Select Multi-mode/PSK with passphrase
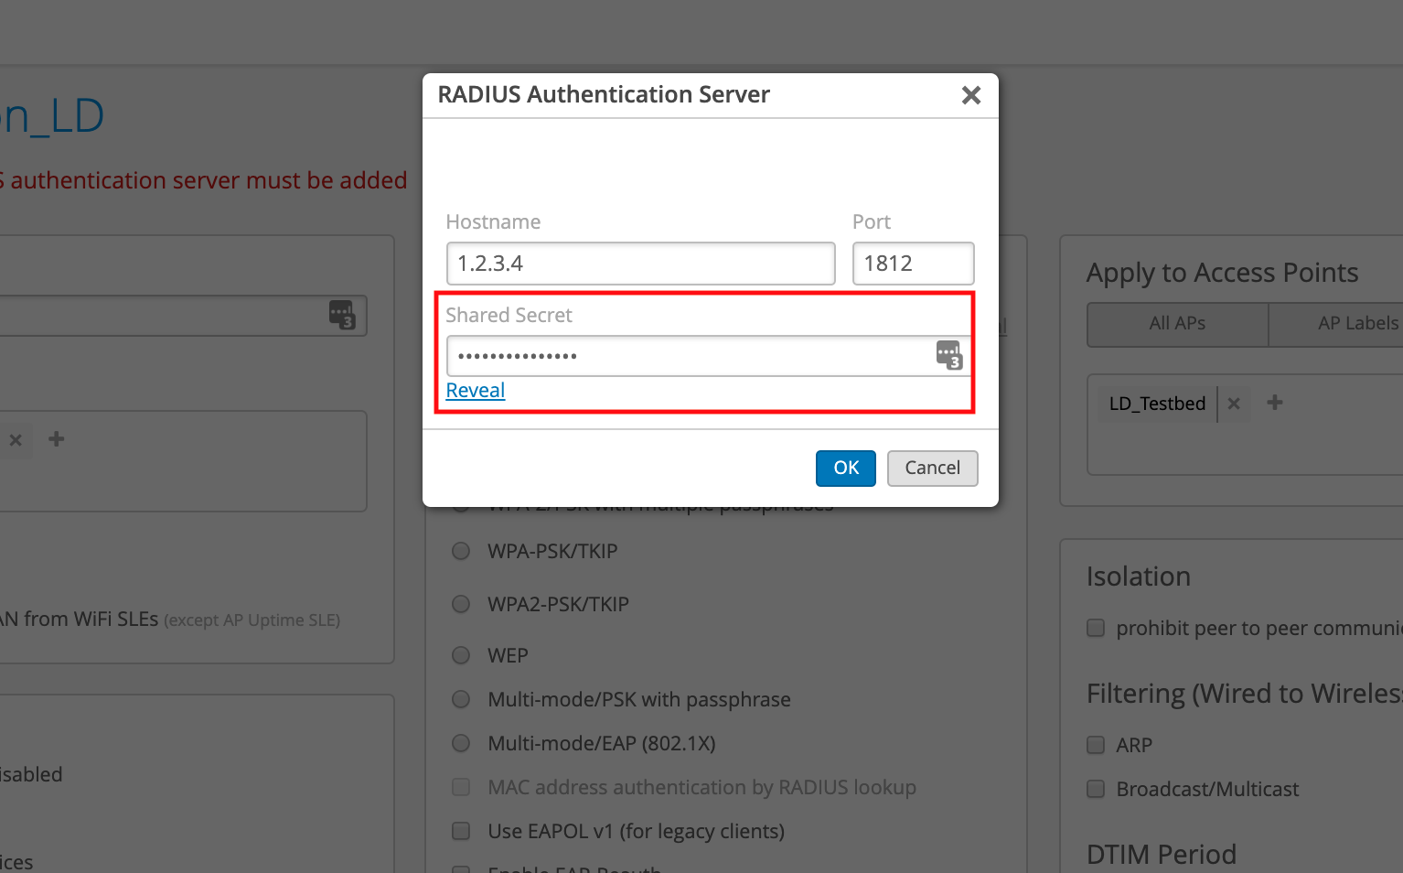 (x=461, y=699)
